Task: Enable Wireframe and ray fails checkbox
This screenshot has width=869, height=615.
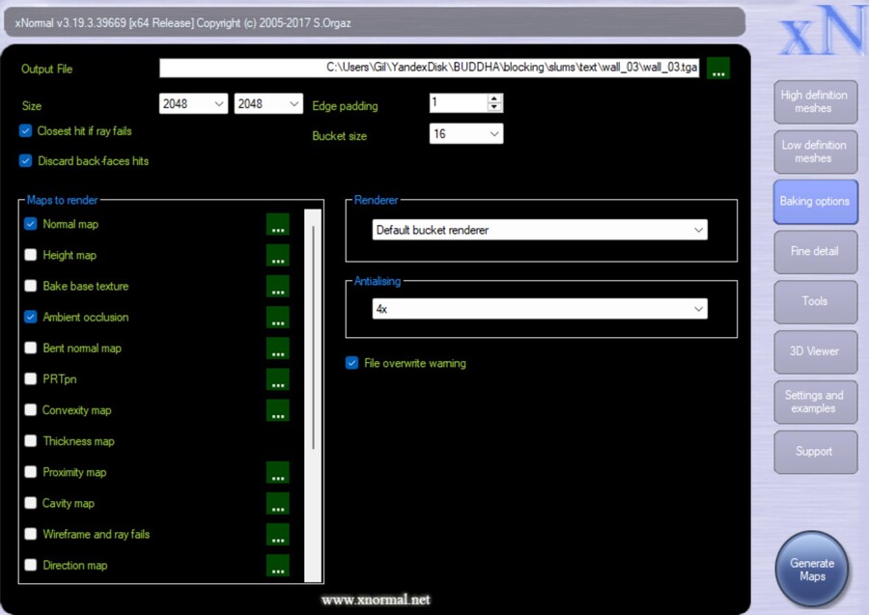Action: click(x=31, y=534)
